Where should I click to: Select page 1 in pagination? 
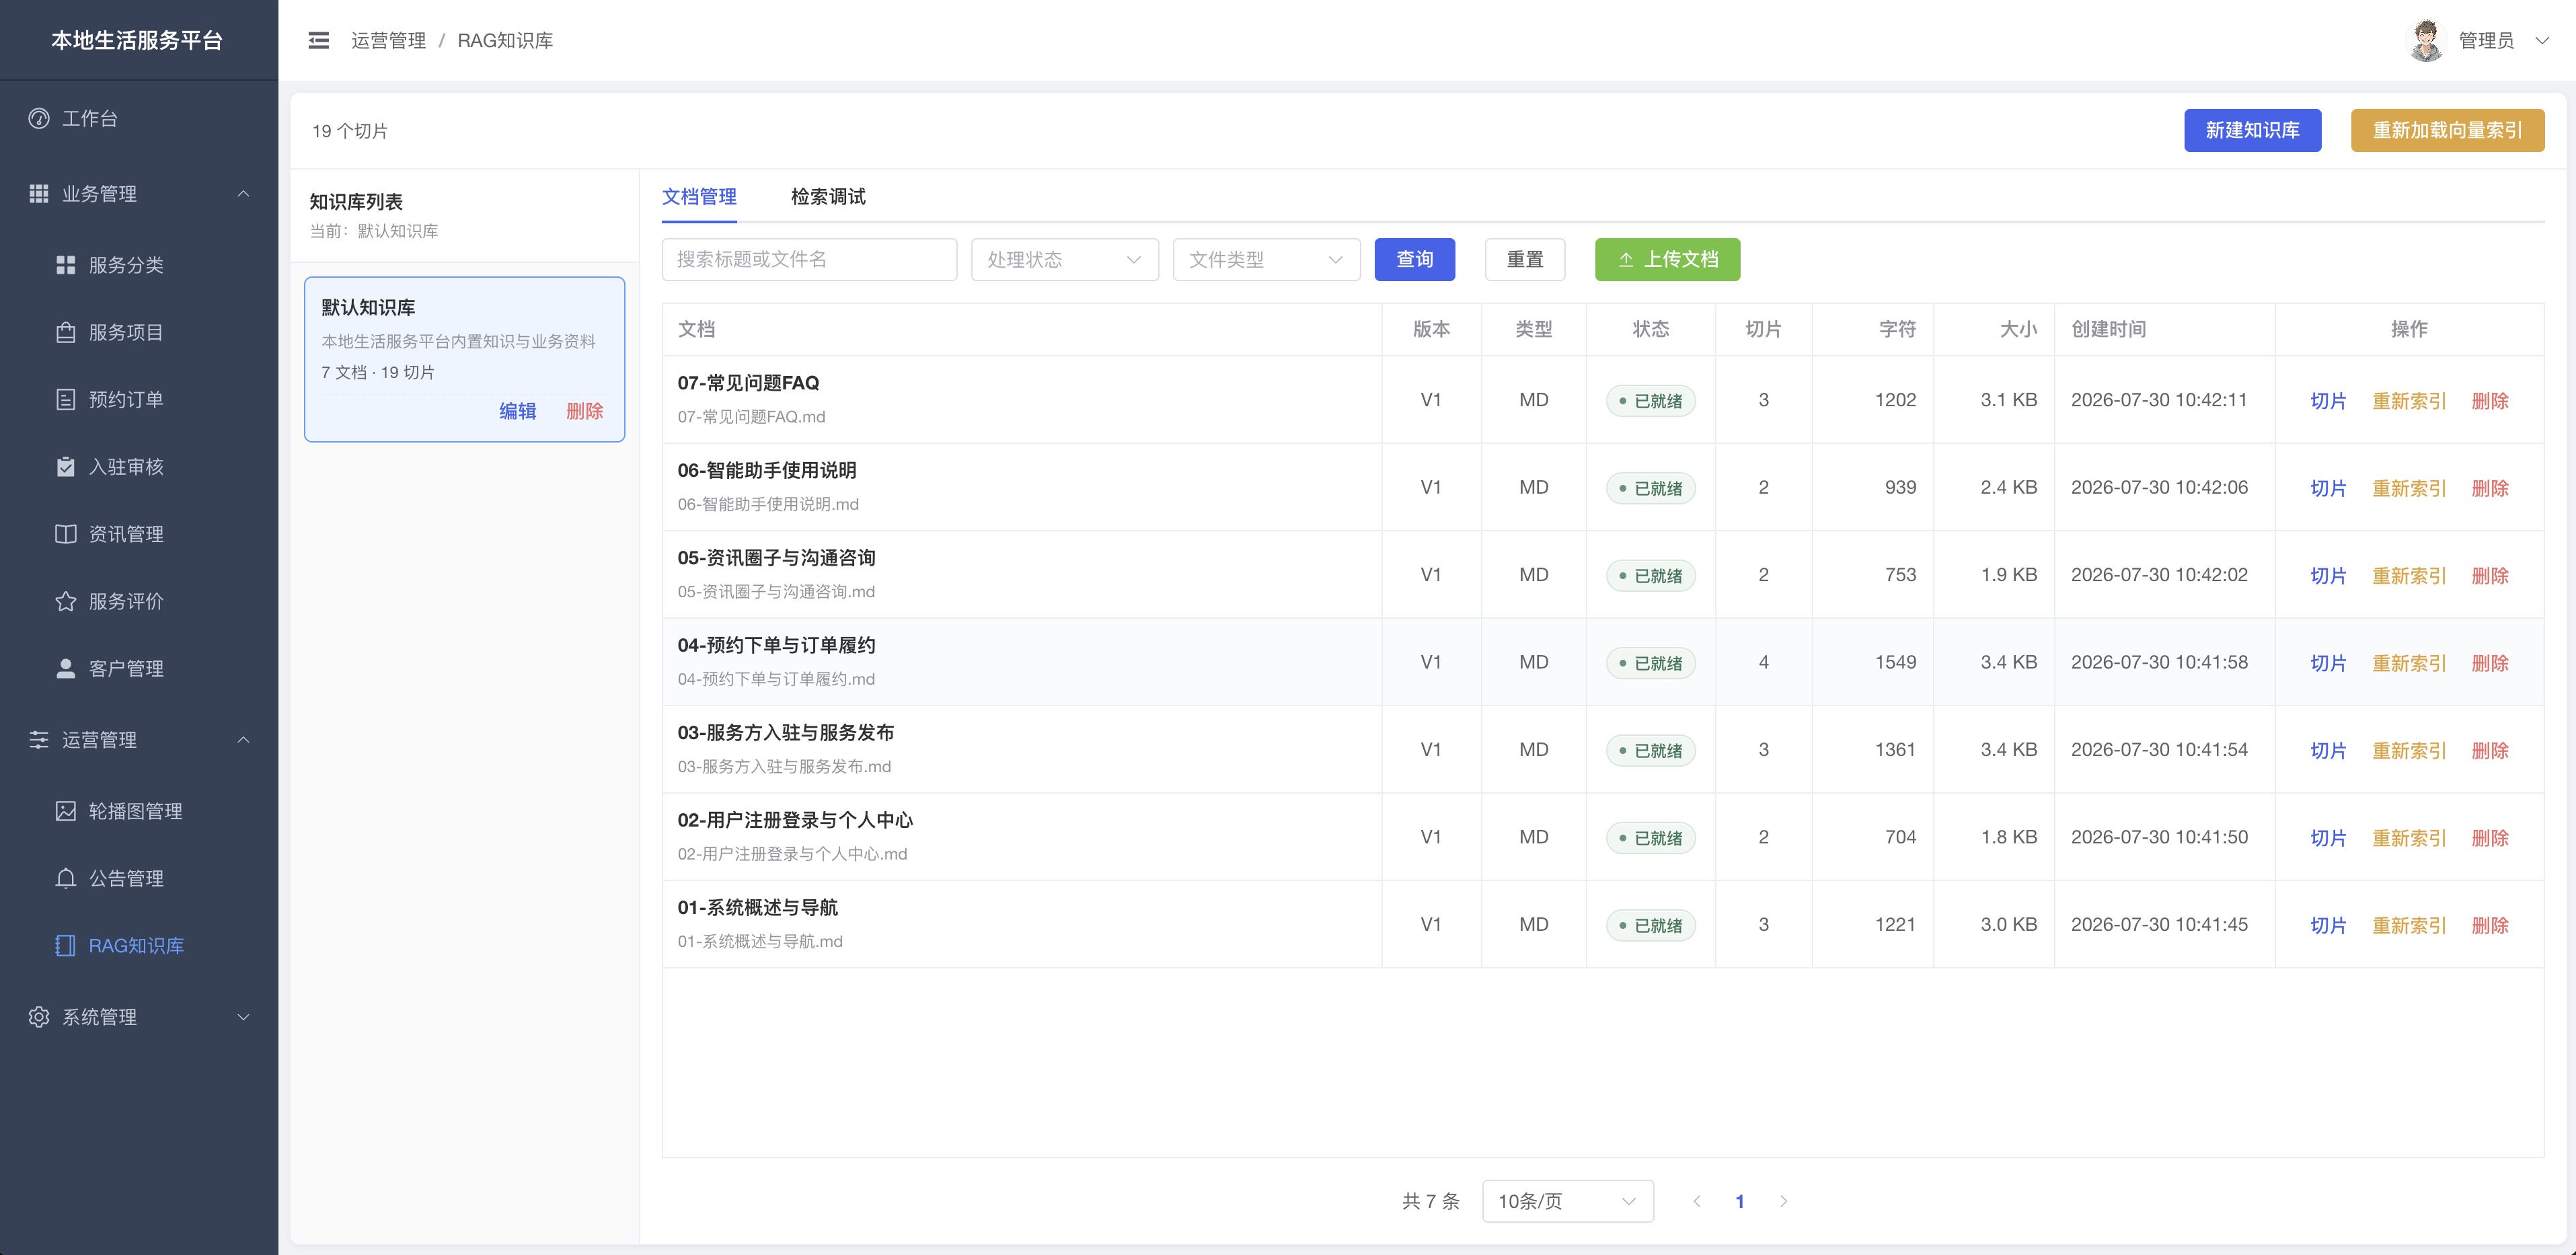1740,1201
